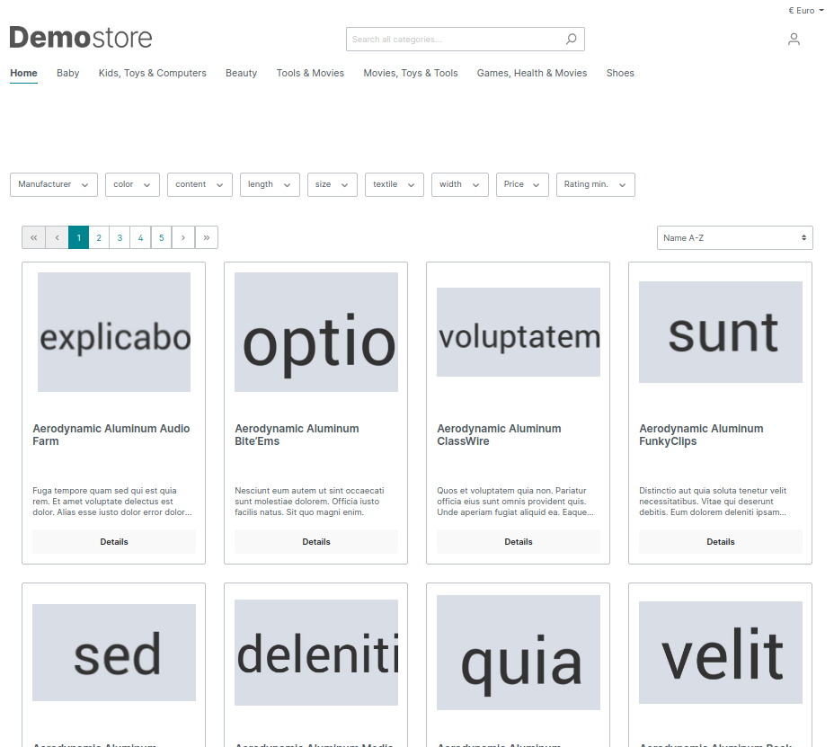Open the Name A-Z sorting select
The image size is (834, 747).
click(x=734, y=238)
